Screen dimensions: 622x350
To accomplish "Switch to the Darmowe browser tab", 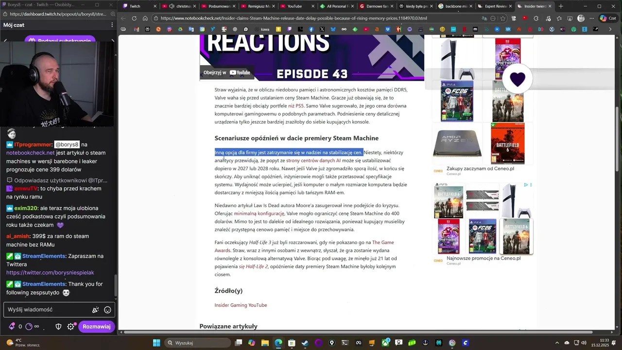I will point(376,6).
